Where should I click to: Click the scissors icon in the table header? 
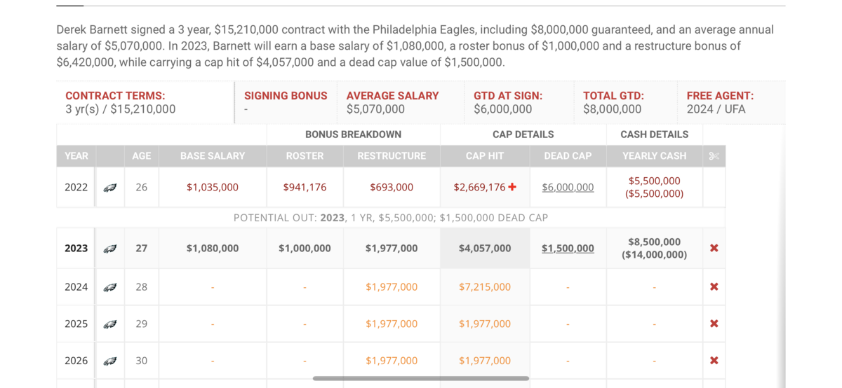tap(714, 156)
